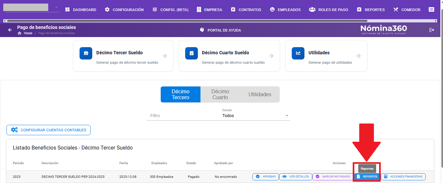Click the gift icon on Décimo Tercer card
Viewport: 443px width, 183px height.
coord(86,53)
